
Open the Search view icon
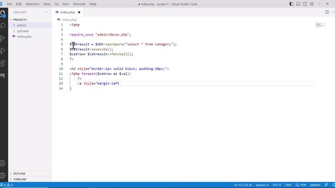[3, 26]
